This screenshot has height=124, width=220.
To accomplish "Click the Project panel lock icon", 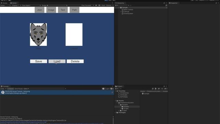I will (x=164, y=86).
